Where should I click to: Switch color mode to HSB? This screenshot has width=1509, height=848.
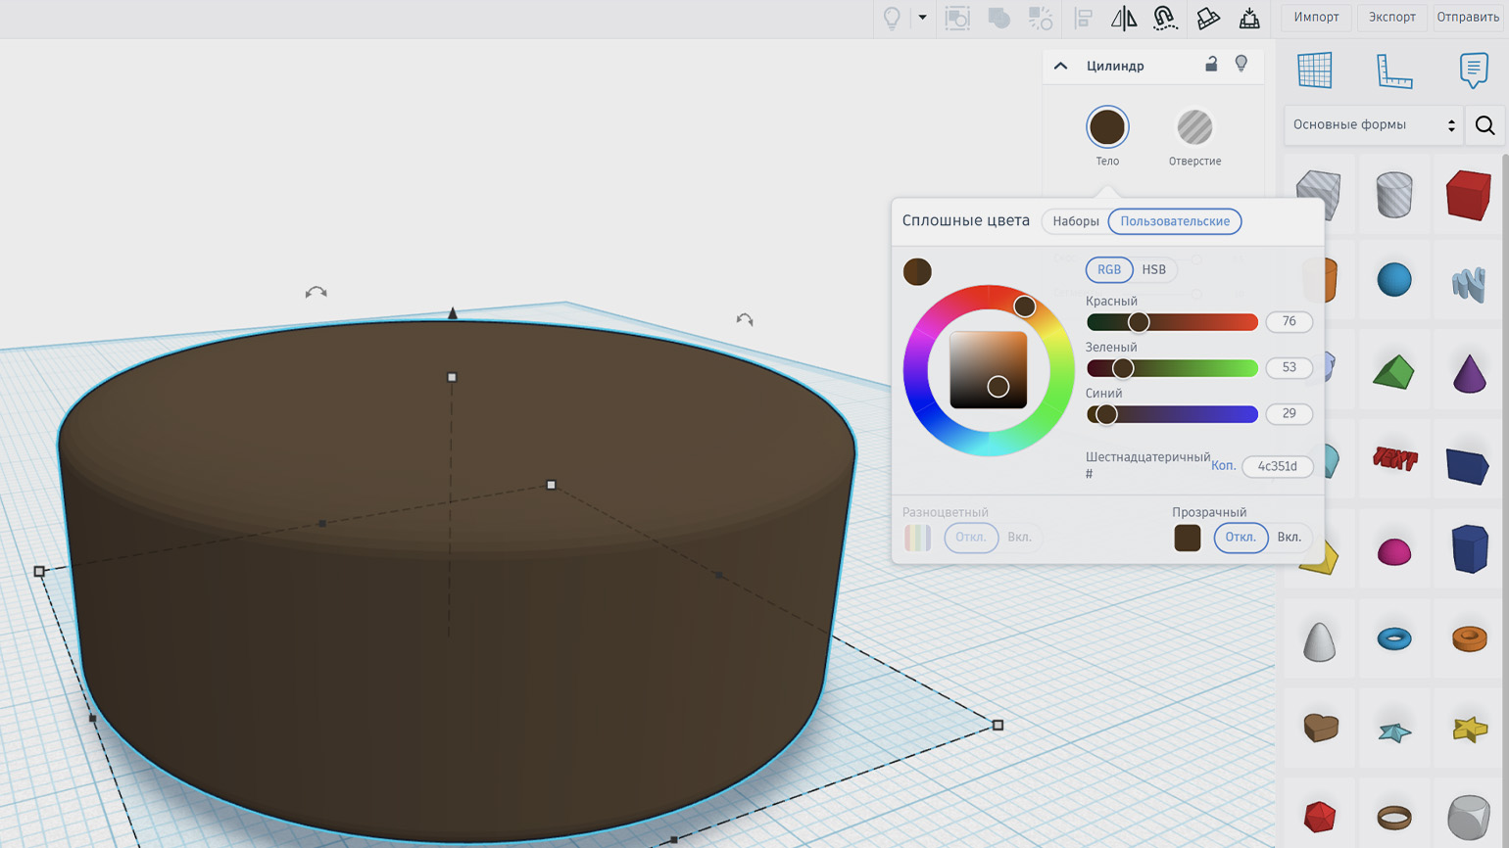[x=1153, y=269]
